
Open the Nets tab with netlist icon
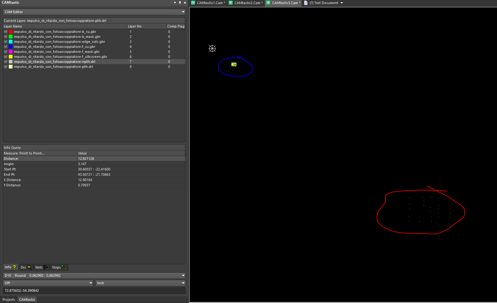tap(42, 267)
